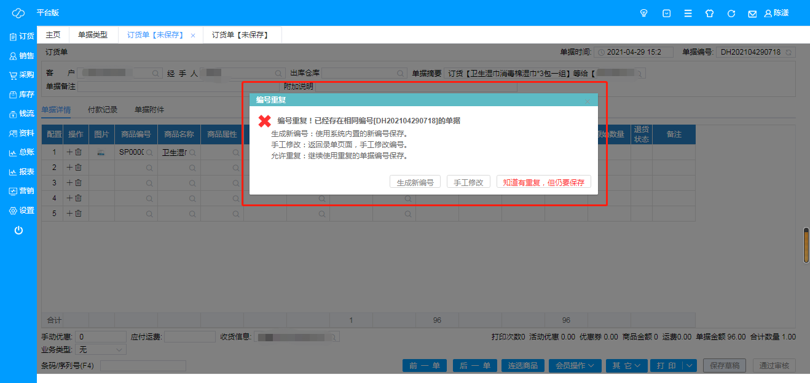Image resolution: width=810 pixels, height=383 pixels.
Task: Click the shirt skin icon in top bar
Action: 709,13
